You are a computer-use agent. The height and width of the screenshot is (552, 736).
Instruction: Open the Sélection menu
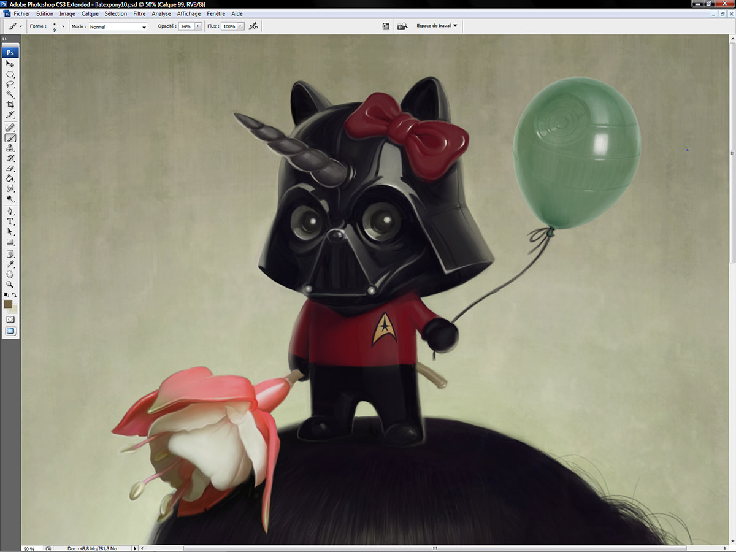pyautogui.click(x=116, y=13)
